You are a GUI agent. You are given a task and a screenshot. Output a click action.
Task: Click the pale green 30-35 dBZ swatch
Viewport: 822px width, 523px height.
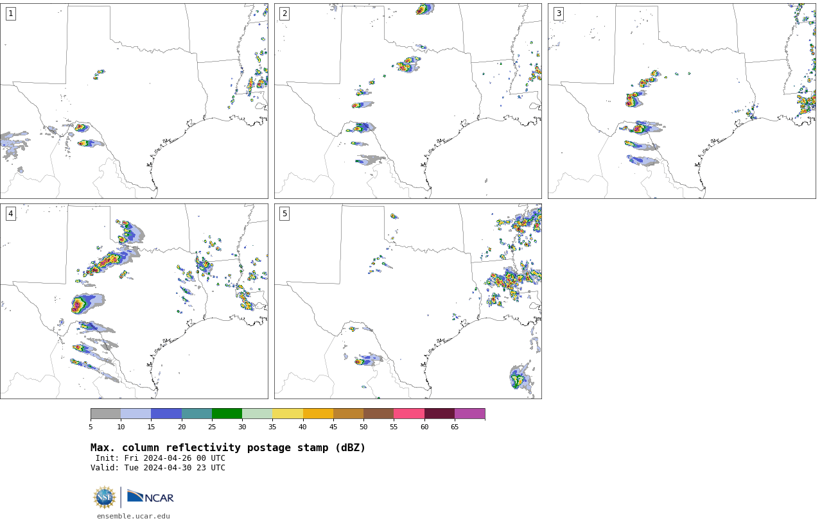(258, 413)
